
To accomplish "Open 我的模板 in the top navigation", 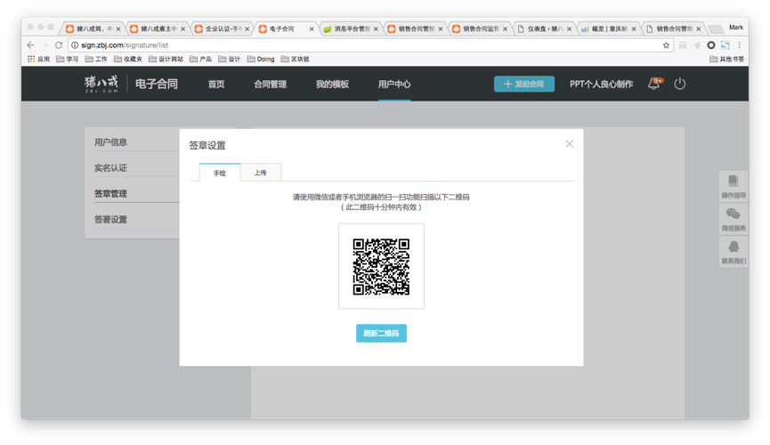I will click(x=332, y=84).
